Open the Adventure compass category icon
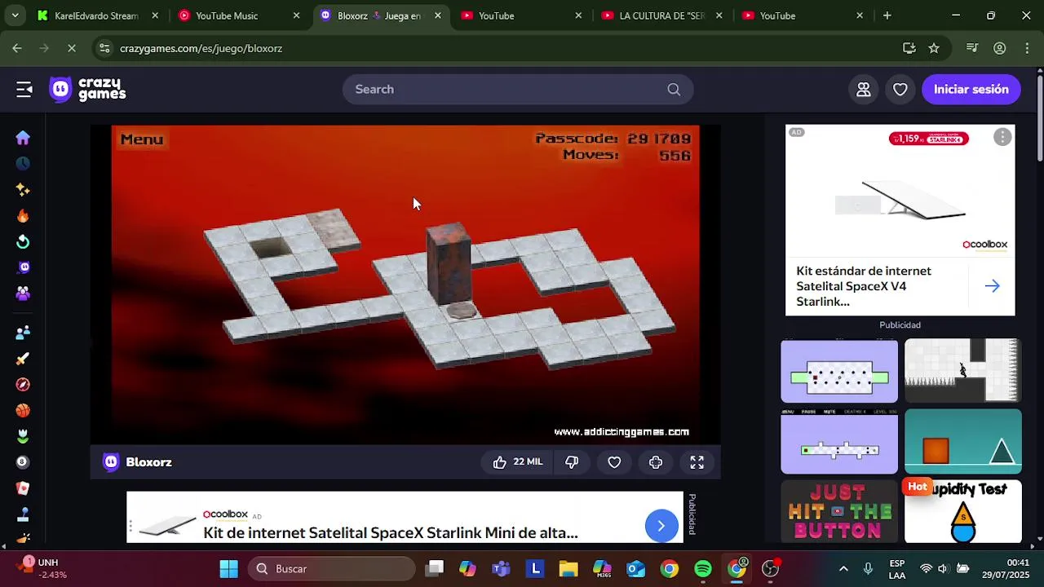The image size is (1044, 587). [x=23, y=385]
